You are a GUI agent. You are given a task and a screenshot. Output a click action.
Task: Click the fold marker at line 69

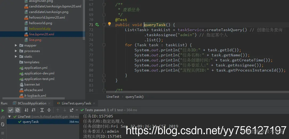pos(104,15)
